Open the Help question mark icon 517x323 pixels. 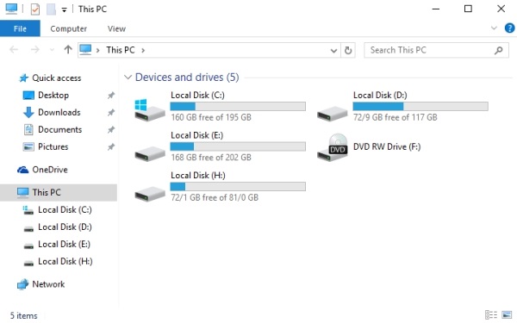[509, 28]
